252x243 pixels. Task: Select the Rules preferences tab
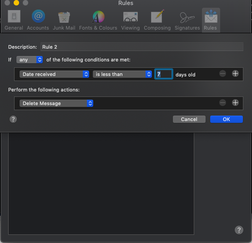pyautogui.click(x=211, y=20)
